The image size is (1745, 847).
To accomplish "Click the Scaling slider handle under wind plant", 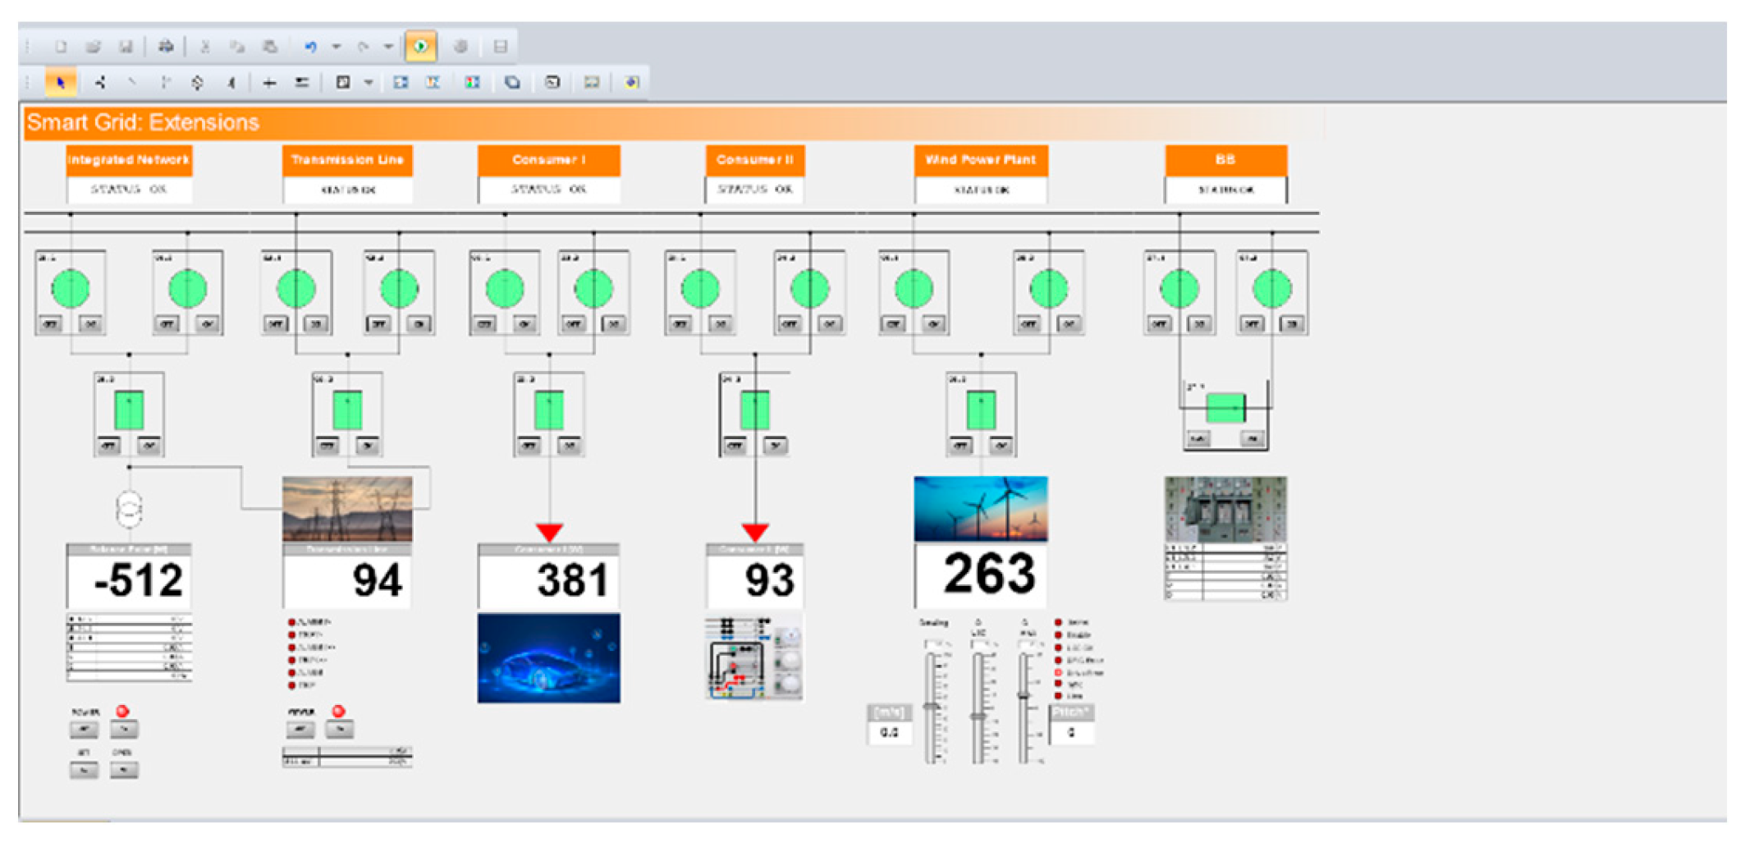I will coord(931,706).
